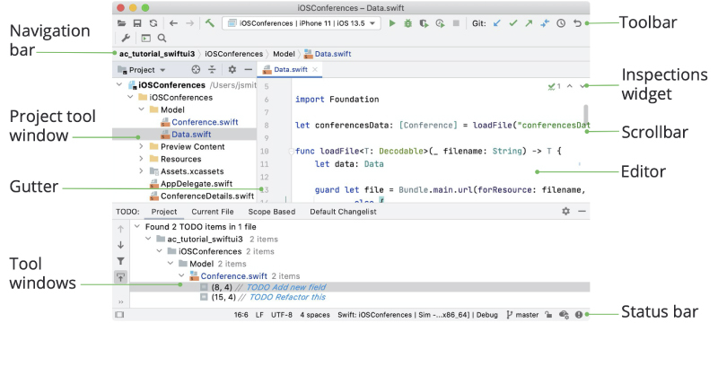
Task: Open settings with the wrench icon
Action: pyautogui.click(x=126, y=38)
